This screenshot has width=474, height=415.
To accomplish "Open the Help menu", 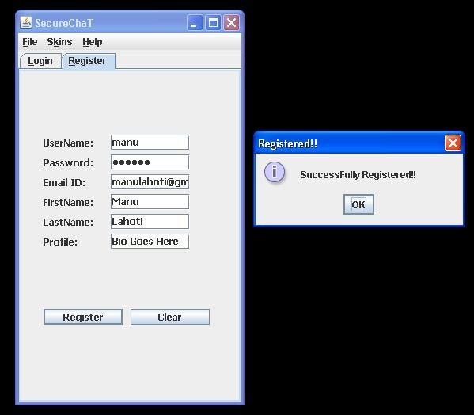I will click(x=93, y=42).
